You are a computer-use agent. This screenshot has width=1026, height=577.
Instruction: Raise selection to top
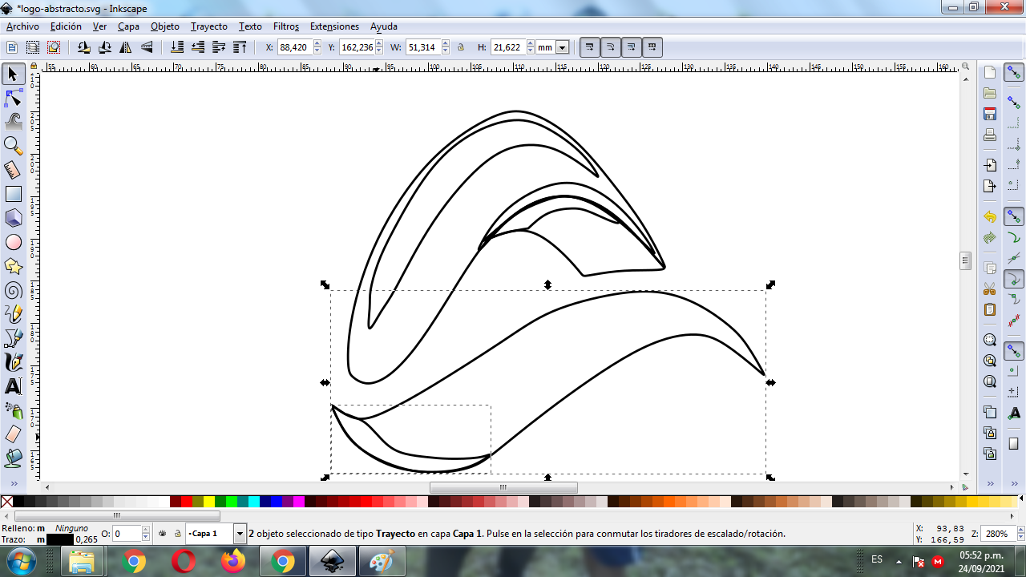tap(240, 47)
